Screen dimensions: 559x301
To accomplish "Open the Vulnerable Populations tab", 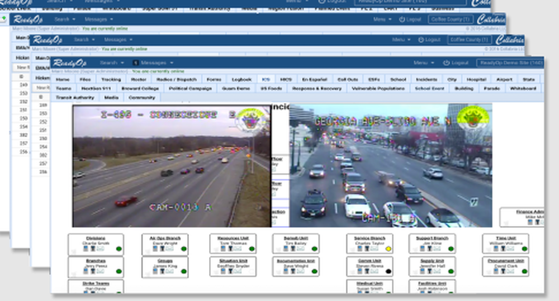I will [x=378, y=88].
